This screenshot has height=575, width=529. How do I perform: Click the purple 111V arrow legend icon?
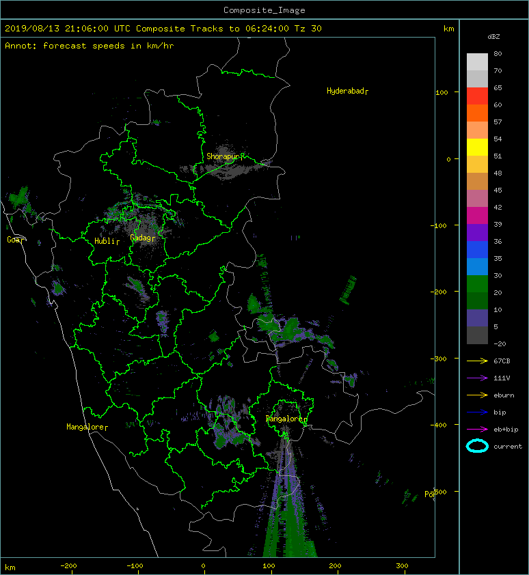(x=477, y=378)
